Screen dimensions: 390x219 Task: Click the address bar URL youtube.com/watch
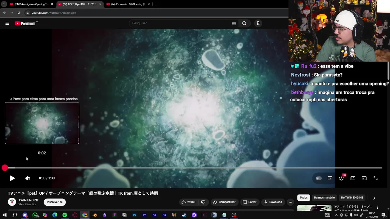coord(54,13)
